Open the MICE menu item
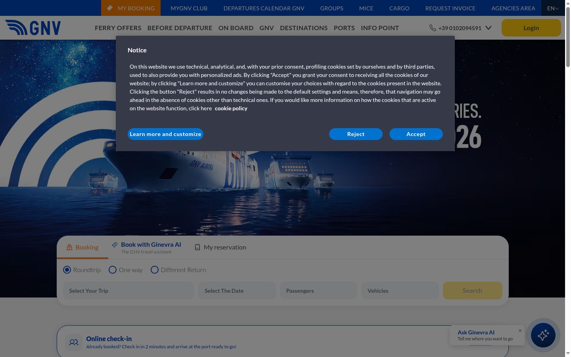This screenshot has height=357, width=571. pyautogui.click(x=366, y=8)
